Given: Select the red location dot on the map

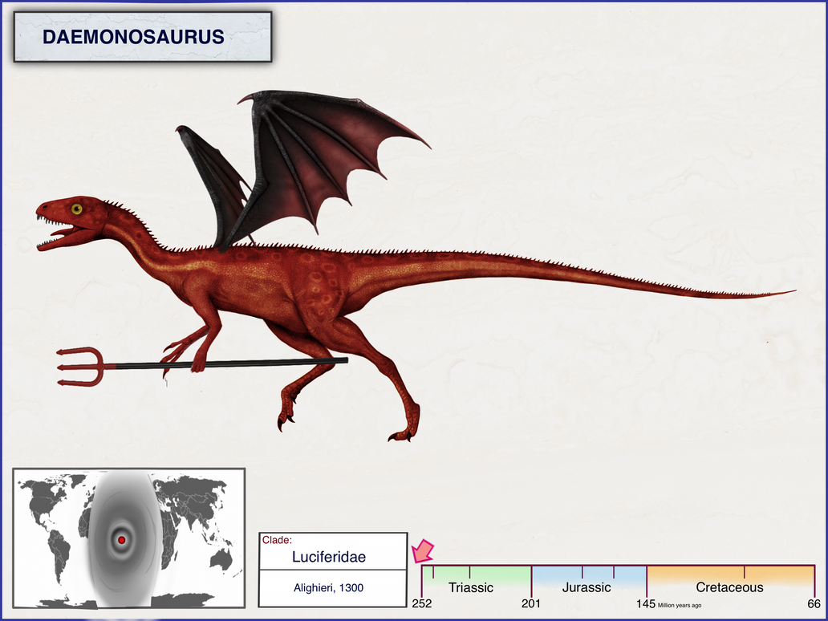Looking at the screenshot, I should click(x=122, y=540).
